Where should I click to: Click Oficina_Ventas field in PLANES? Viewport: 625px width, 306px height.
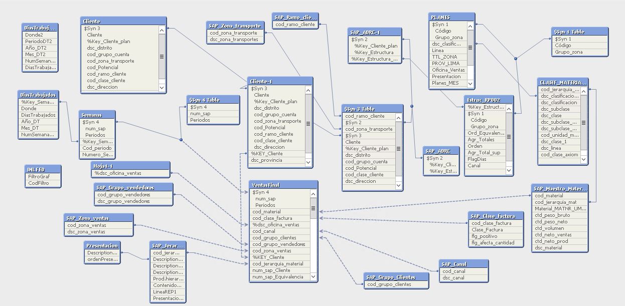[x=448, y=70]
